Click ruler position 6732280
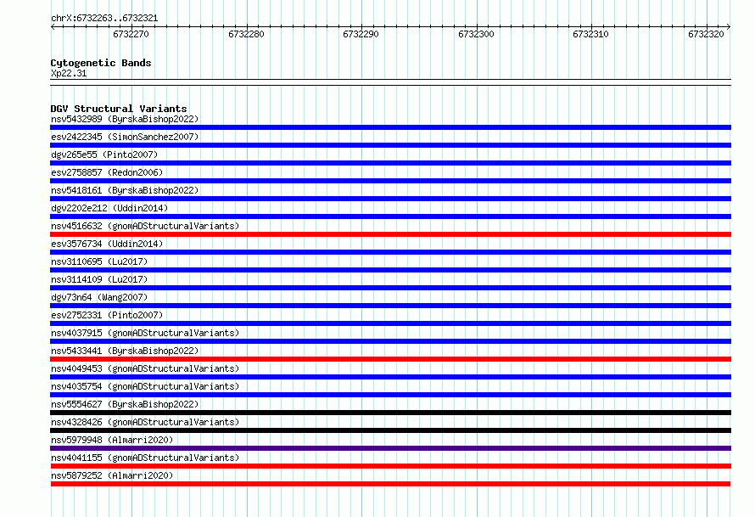755x517 pixels. click(x=246, y=34)
